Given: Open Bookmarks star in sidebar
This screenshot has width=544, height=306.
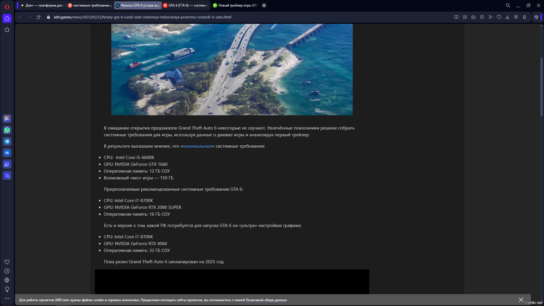Looking at the screenshot, I should pos(7,30).
